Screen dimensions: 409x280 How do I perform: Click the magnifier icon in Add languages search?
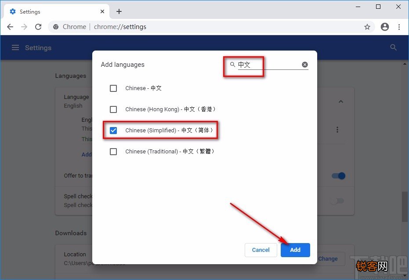[232, 64]
